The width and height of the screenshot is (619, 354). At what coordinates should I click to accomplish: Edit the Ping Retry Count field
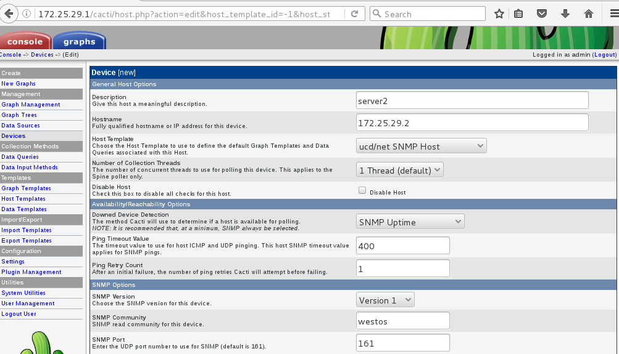point(402,268)
